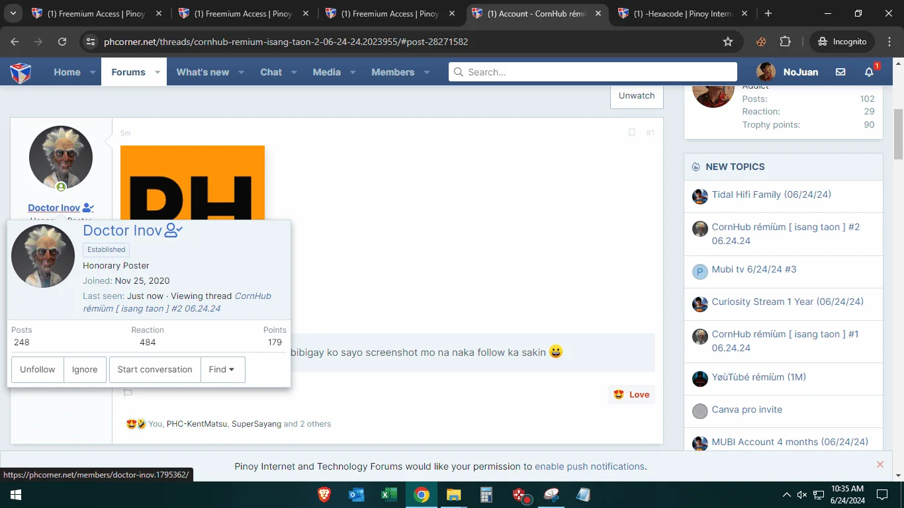Screen dimensions: 904x508
Task: Click the NoJuan username in header
Action: click(x=801, y=72)
